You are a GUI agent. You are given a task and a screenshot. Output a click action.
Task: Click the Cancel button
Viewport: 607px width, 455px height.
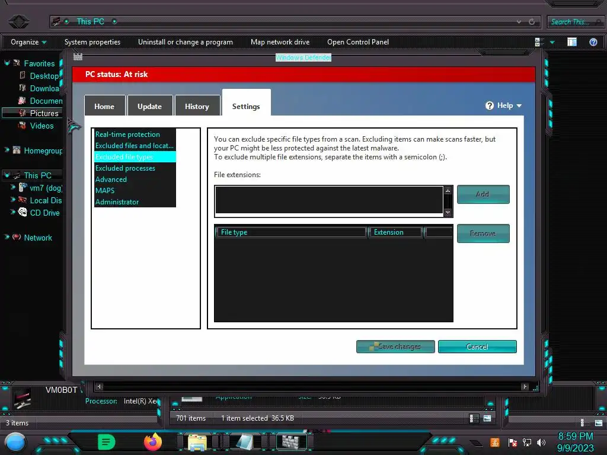(x=477, y=347)
